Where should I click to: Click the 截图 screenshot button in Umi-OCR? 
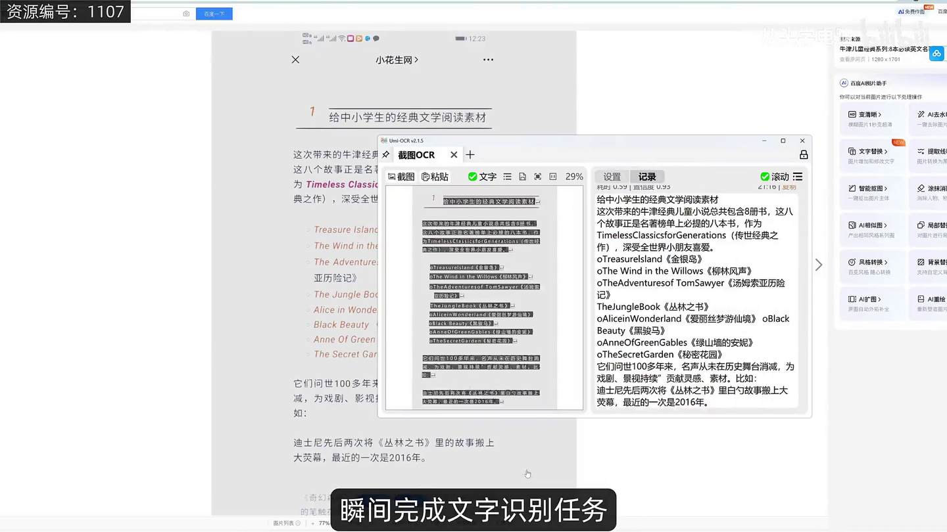[x=401, y=177]
